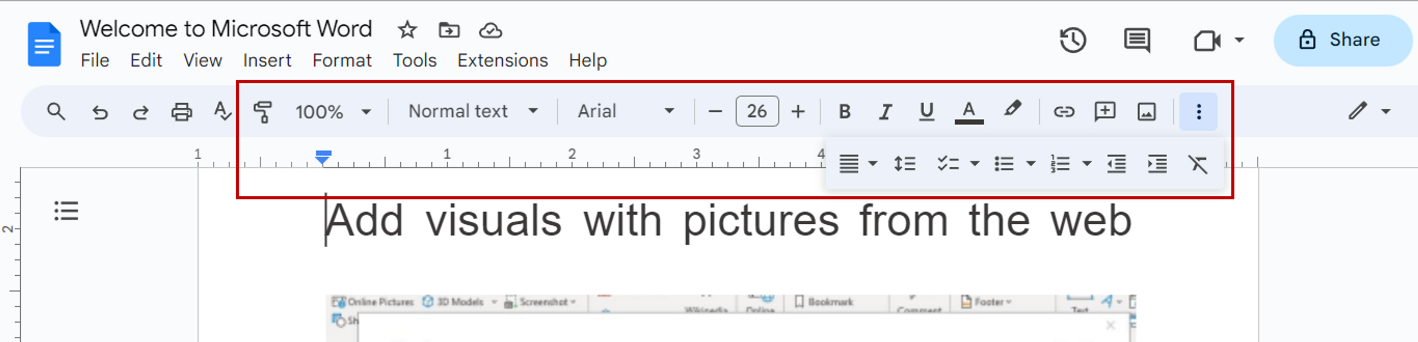Screen dimensions: 1418x342
Task: Decrease the paragraph indent
Action: pos(1116,163)
